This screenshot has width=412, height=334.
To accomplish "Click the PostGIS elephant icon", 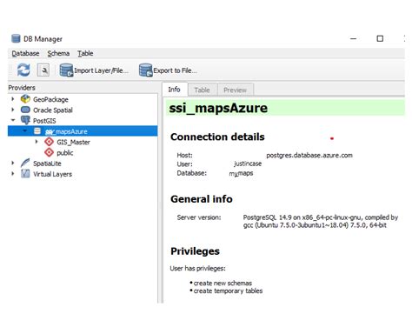I will (25, 120).
